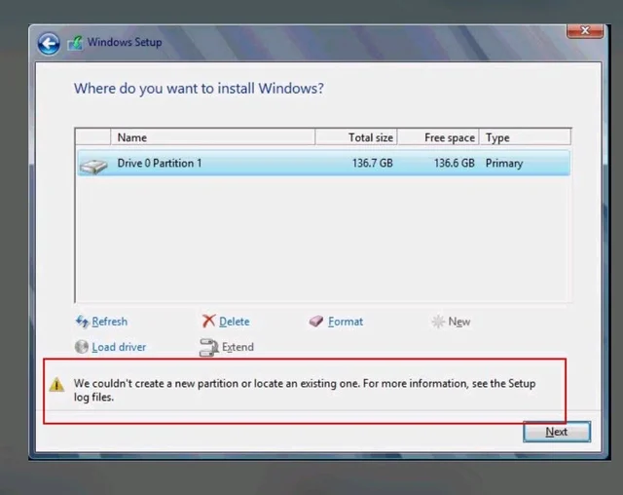
Task: Click the 136.7 GB total size value
Action: 372,163
